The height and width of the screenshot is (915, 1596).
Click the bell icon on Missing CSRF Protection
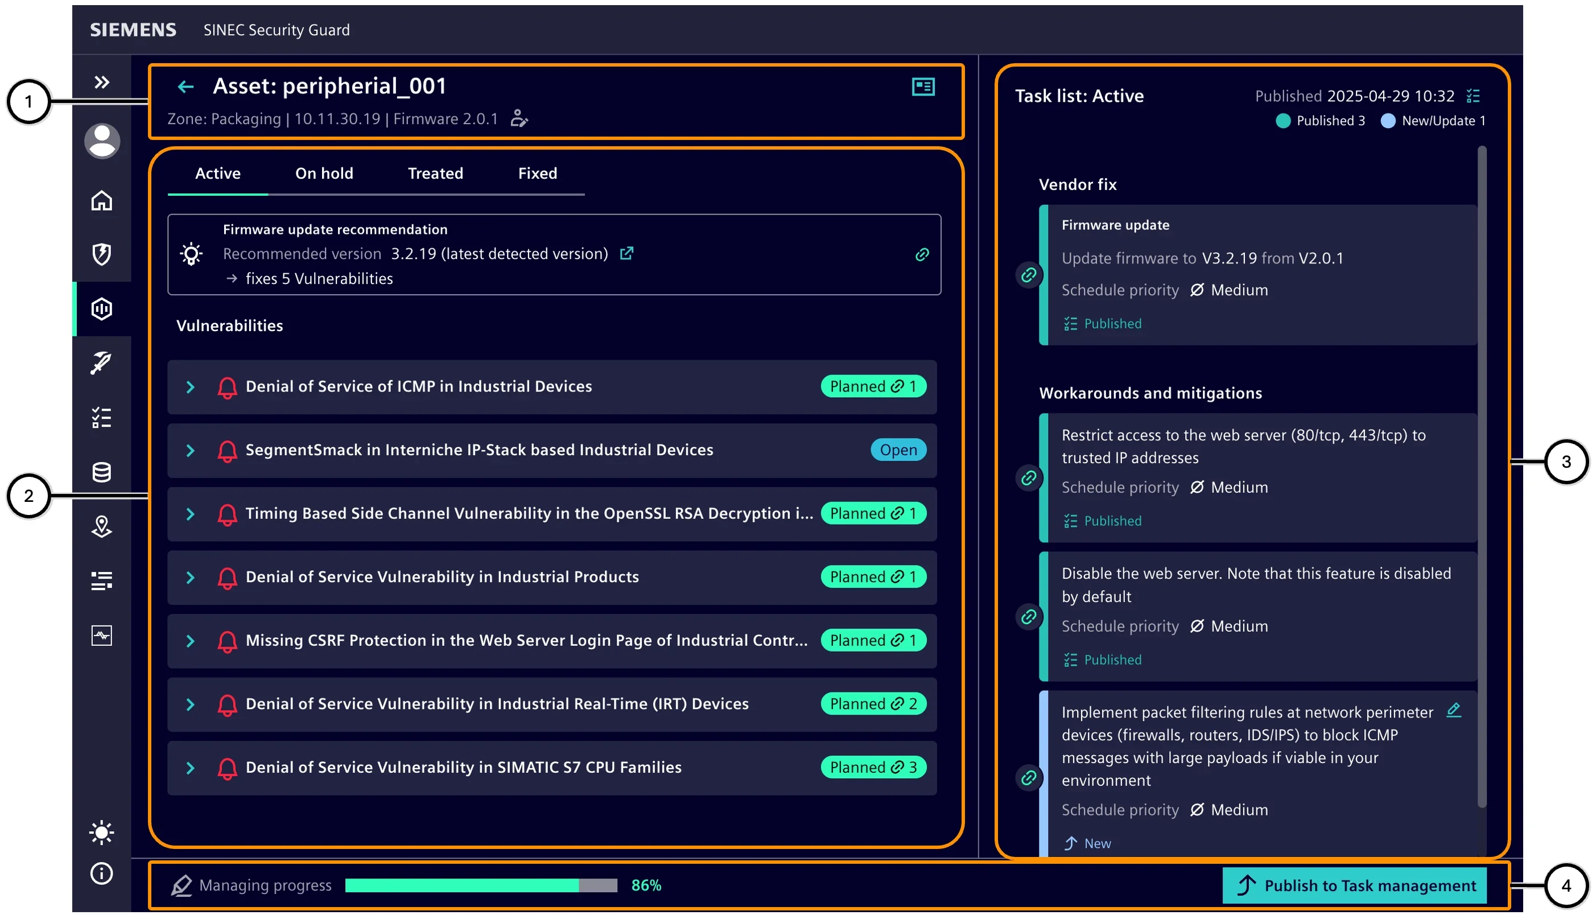point(227,642)
